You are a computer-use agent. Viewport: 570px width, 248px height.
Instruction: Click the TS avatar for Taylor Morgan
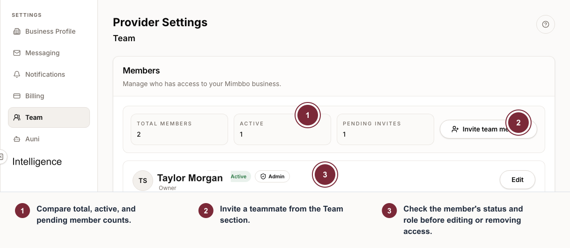click(x=143, y=181)
